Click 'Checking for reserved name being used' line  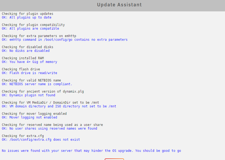tap(52, 125)
